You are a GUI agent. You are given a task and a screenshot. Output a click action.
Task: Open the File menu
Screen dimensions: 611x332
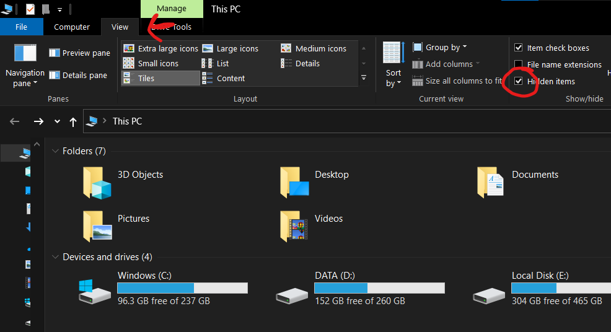tap(21, 27)
